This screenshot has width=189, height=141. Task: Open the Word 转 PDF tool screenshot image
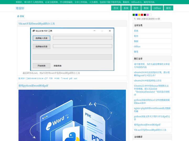coord(72,49)
